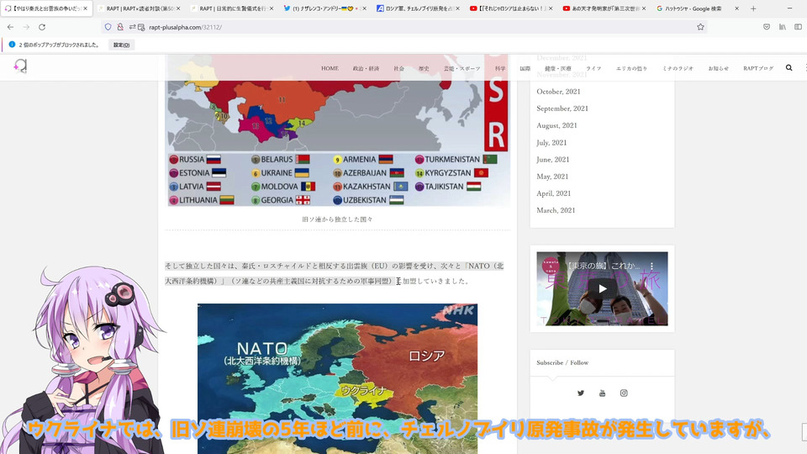This screenshot has height=454, width=807.
Task: Open the Instagram follow icon
Action: point(624,393)
